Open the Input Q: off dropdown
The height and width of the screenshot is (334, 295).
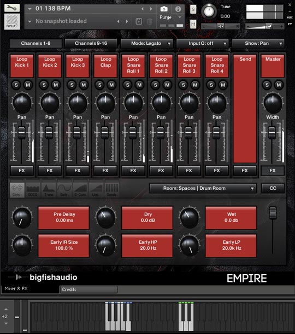pyautogui.click(x=203, y=43)
